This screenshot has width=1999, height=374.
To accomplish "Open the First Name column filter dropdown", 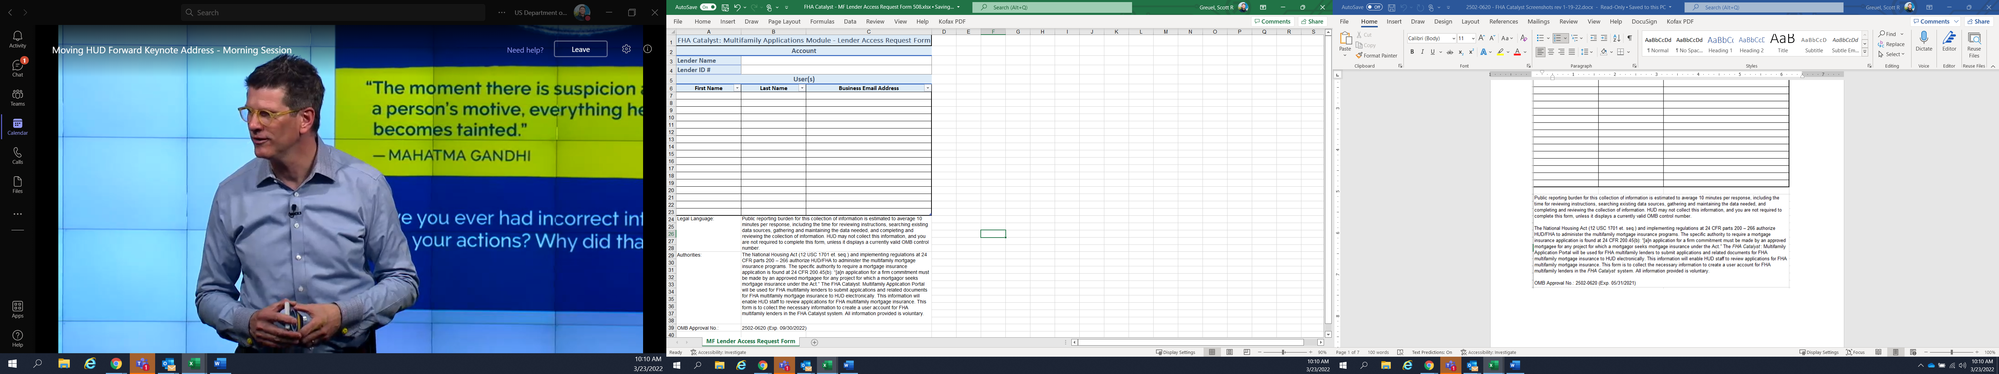I will tap(736, 88).
